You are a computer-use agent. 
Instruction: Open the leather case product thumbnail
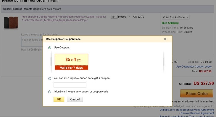(11, 22)
